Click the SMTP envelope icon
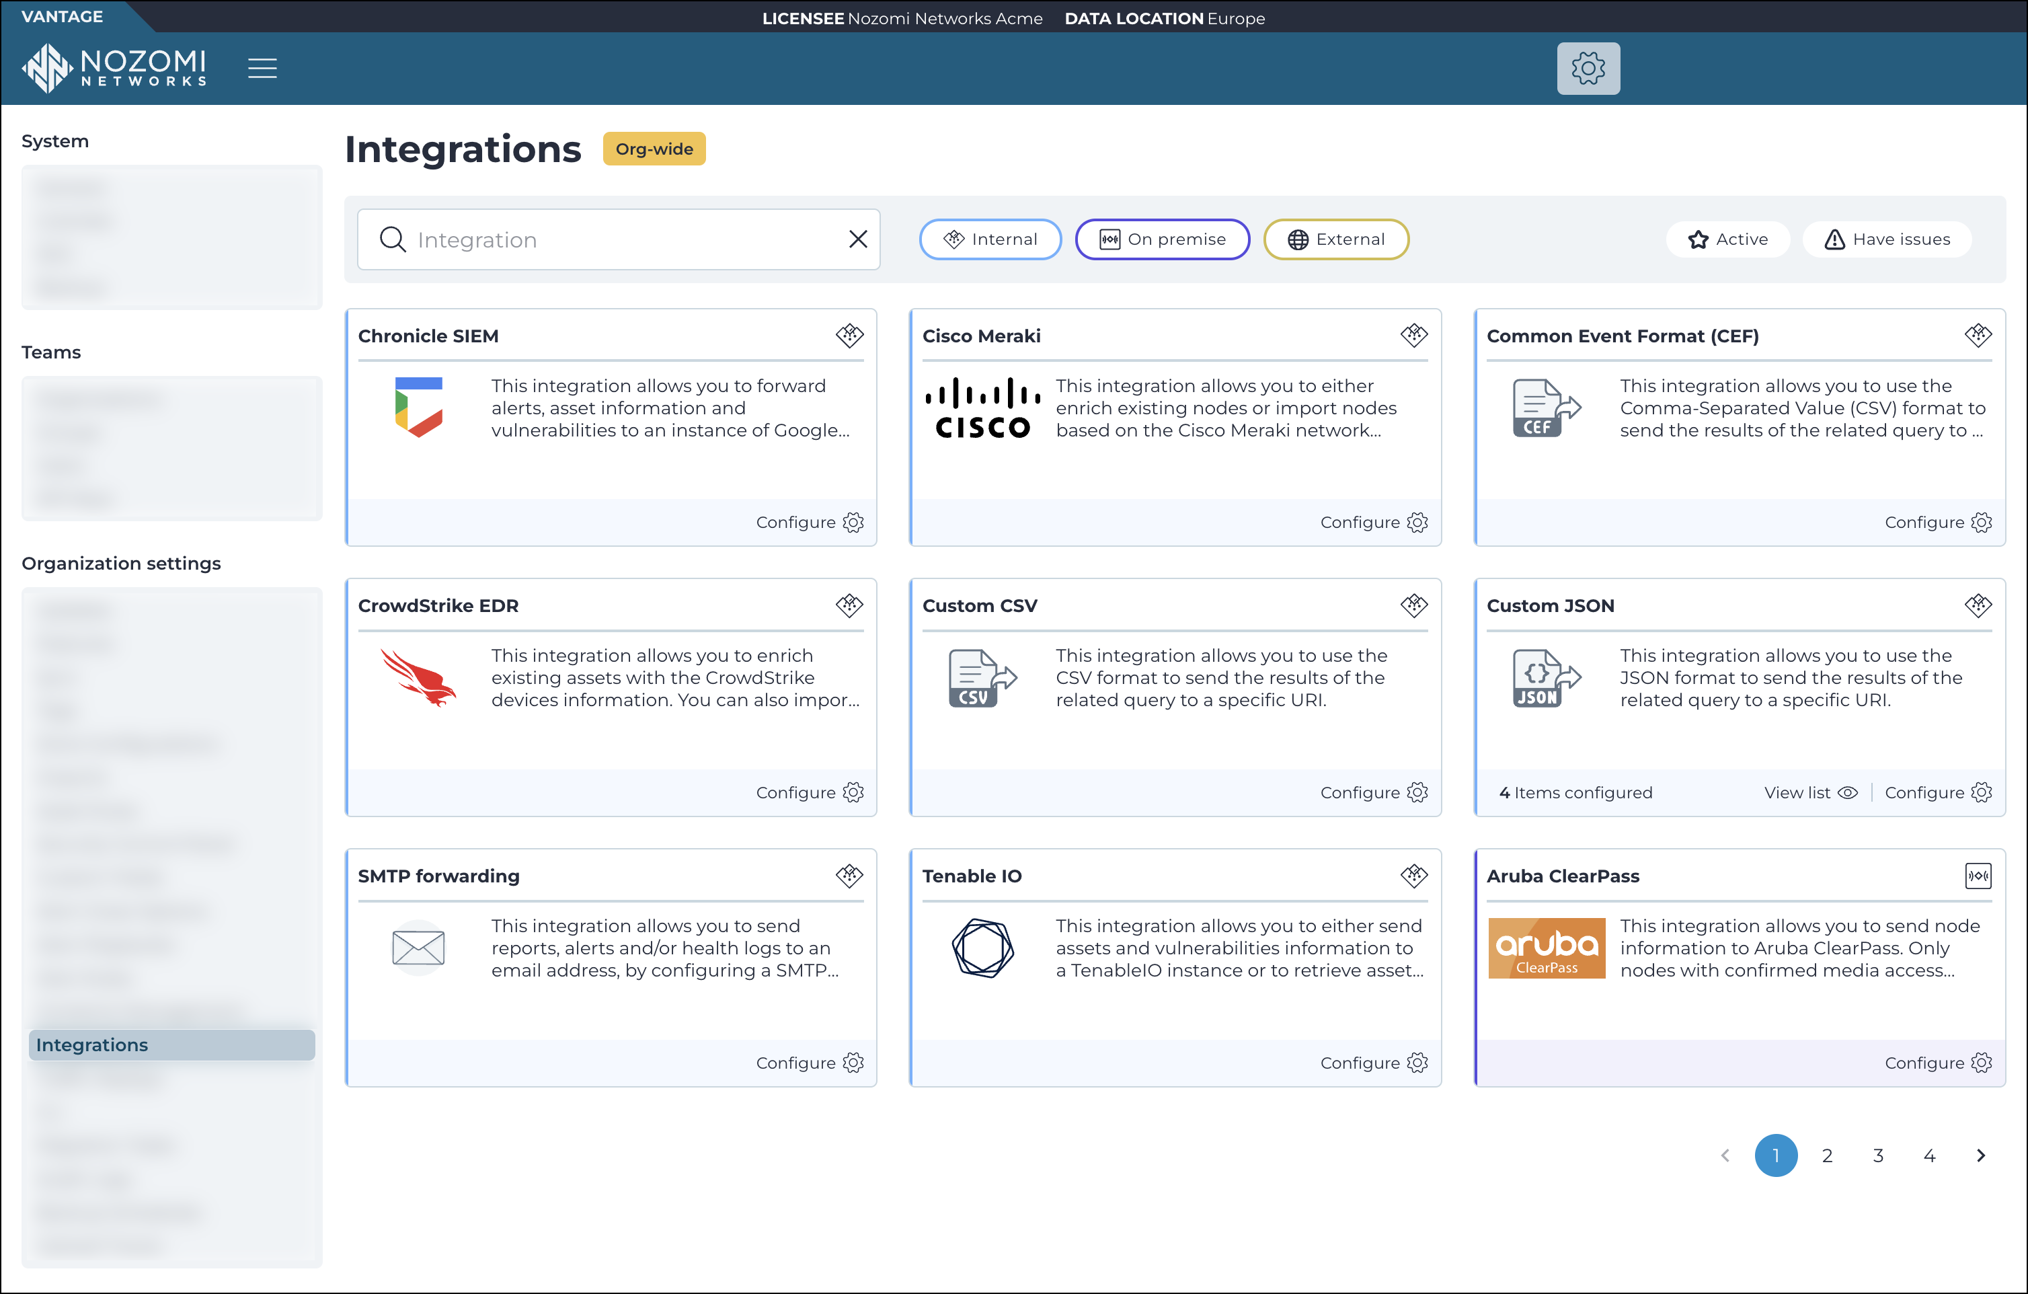The width and height of the screenshot is (2028, 1294). pos(418,948)
